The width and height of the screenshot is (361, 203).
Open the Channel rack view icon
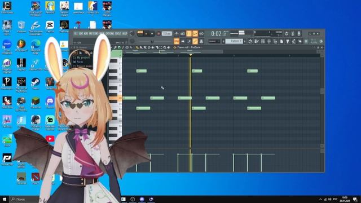point(263,41)
